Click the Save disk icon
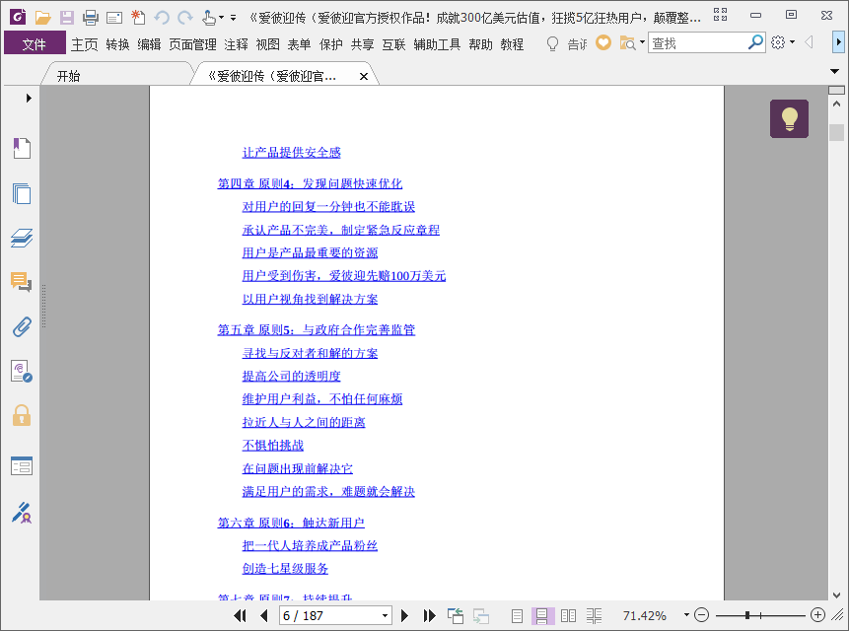The width and height of the screenshot is (849, 631). tap(67, 18)
